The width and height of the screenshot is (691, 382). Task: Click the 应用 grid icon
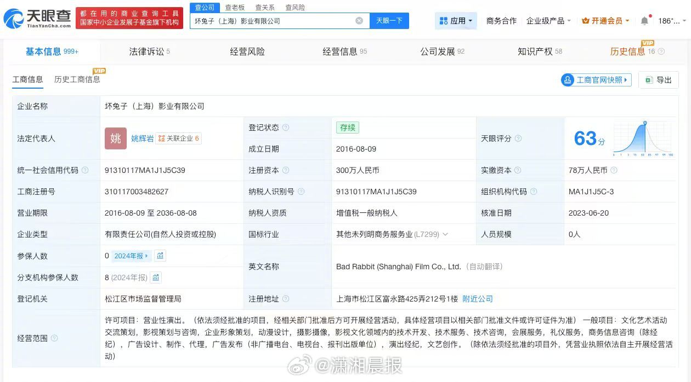(x=444, y=21)
